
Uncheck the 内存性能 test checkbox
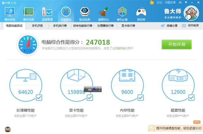[x=141, y=98]
